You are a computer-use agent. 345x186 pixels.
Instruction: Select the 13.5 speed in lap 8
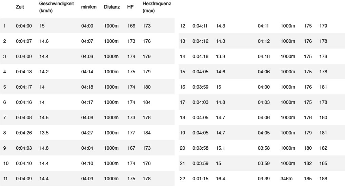click(44, 133)
